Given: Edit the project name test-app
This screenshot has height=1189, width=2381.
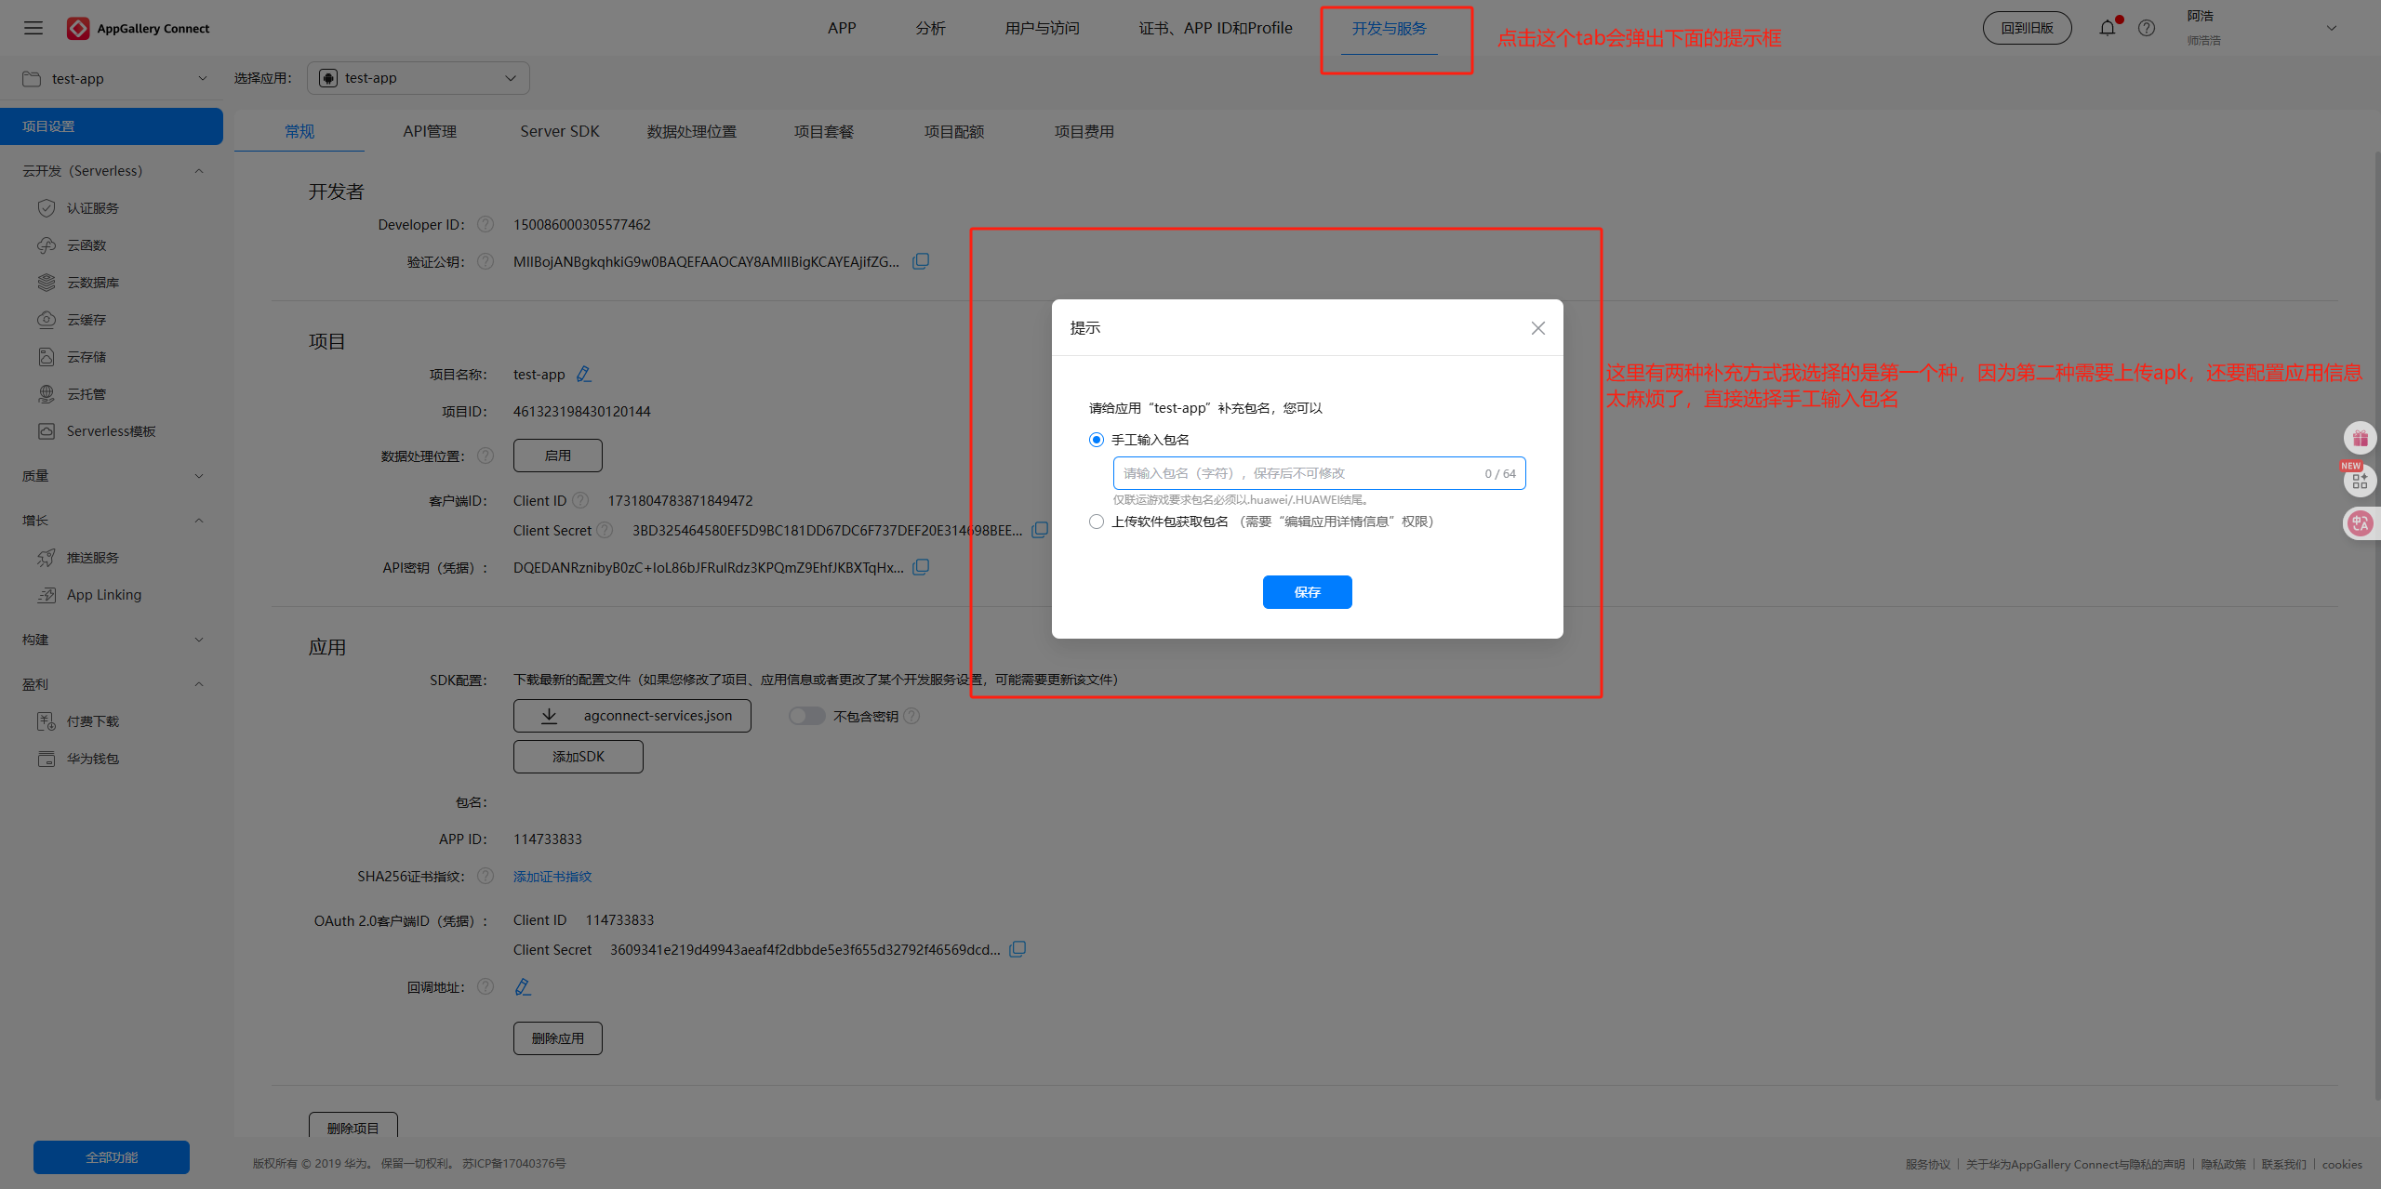Looking at the screenshot, I should click(583, 374).
